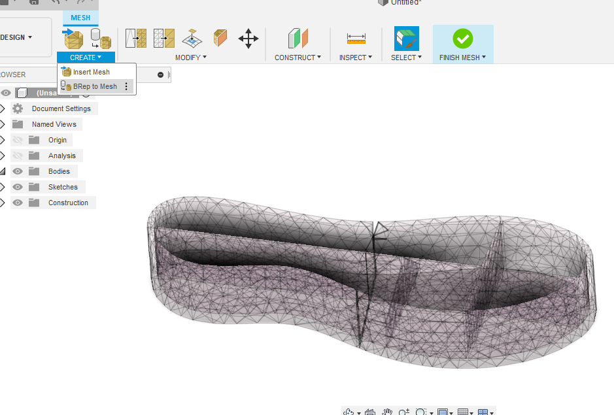Open the CONSTRUCT dropdown menu
The height and width of the screenshot is (415, 614).
coord(298,58)
